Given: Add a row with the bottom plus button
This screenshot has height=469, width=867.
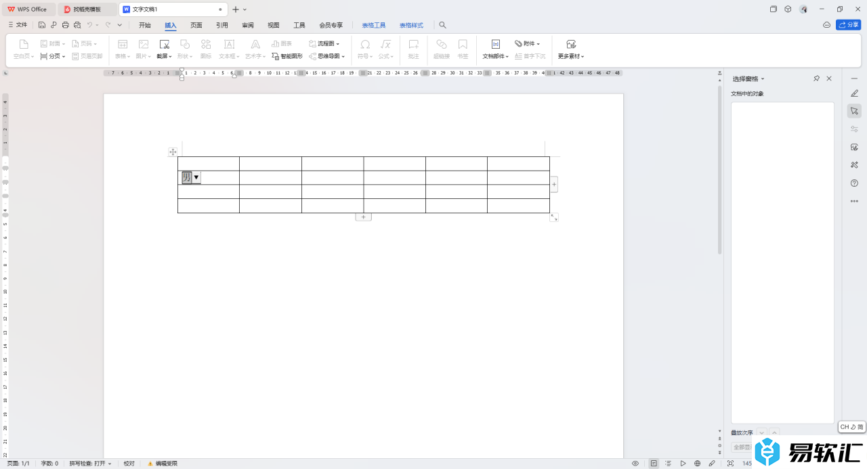Looking at the screenshot, I should [363, 217].
